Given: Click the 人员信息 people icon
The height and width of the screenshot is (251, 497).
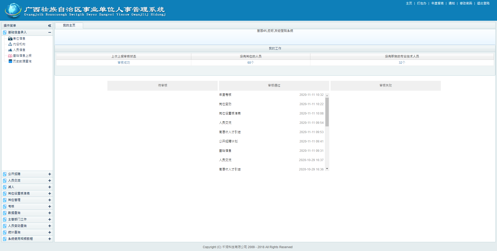Looking at the screenshot, I should [10, 50].
